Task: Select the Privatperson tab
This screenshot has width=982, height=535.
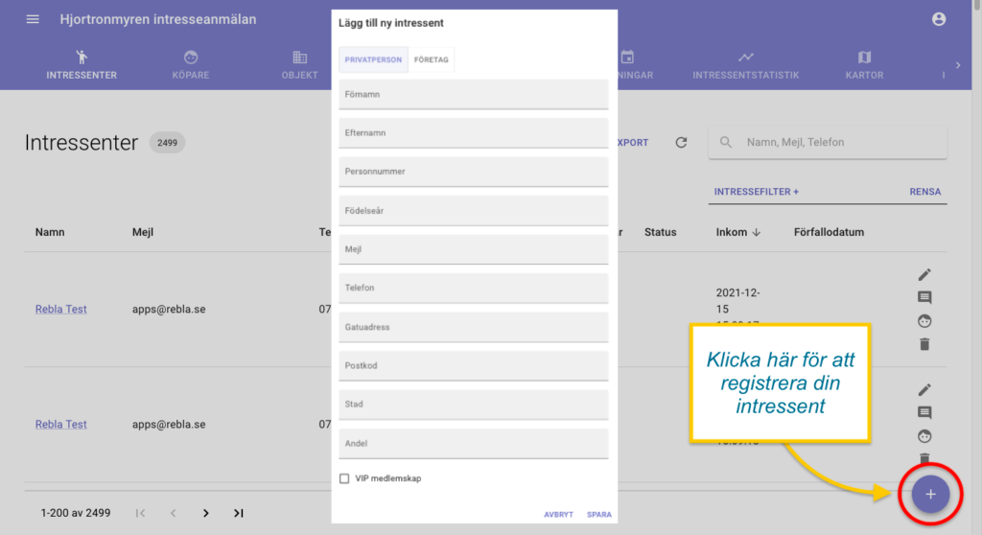Action: [x=373, y=59]
